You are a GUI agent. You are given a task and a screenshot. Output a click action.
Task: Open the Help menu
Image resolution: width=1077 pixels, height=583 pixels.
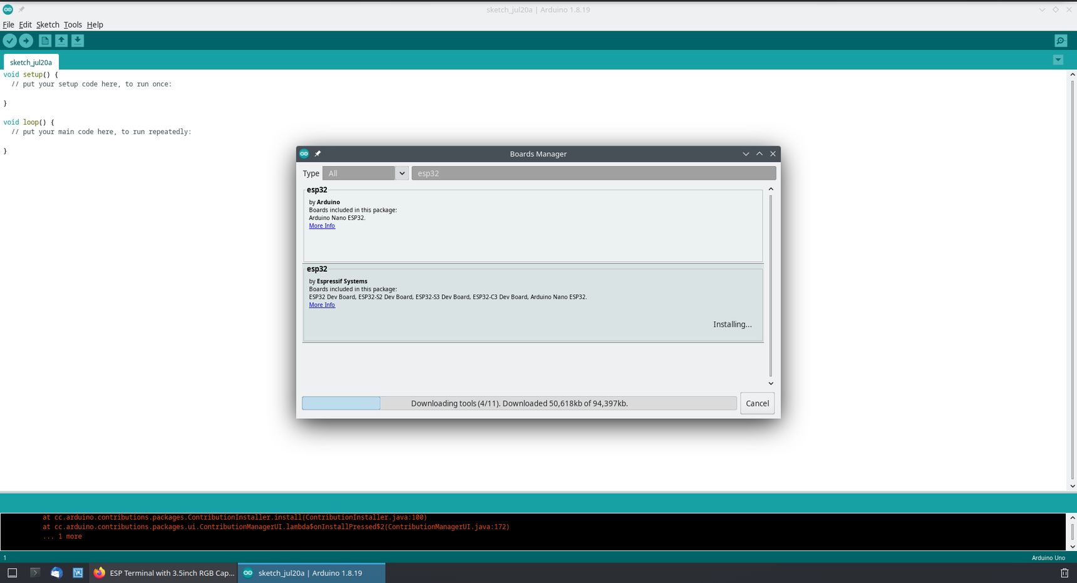pos(95,24)
